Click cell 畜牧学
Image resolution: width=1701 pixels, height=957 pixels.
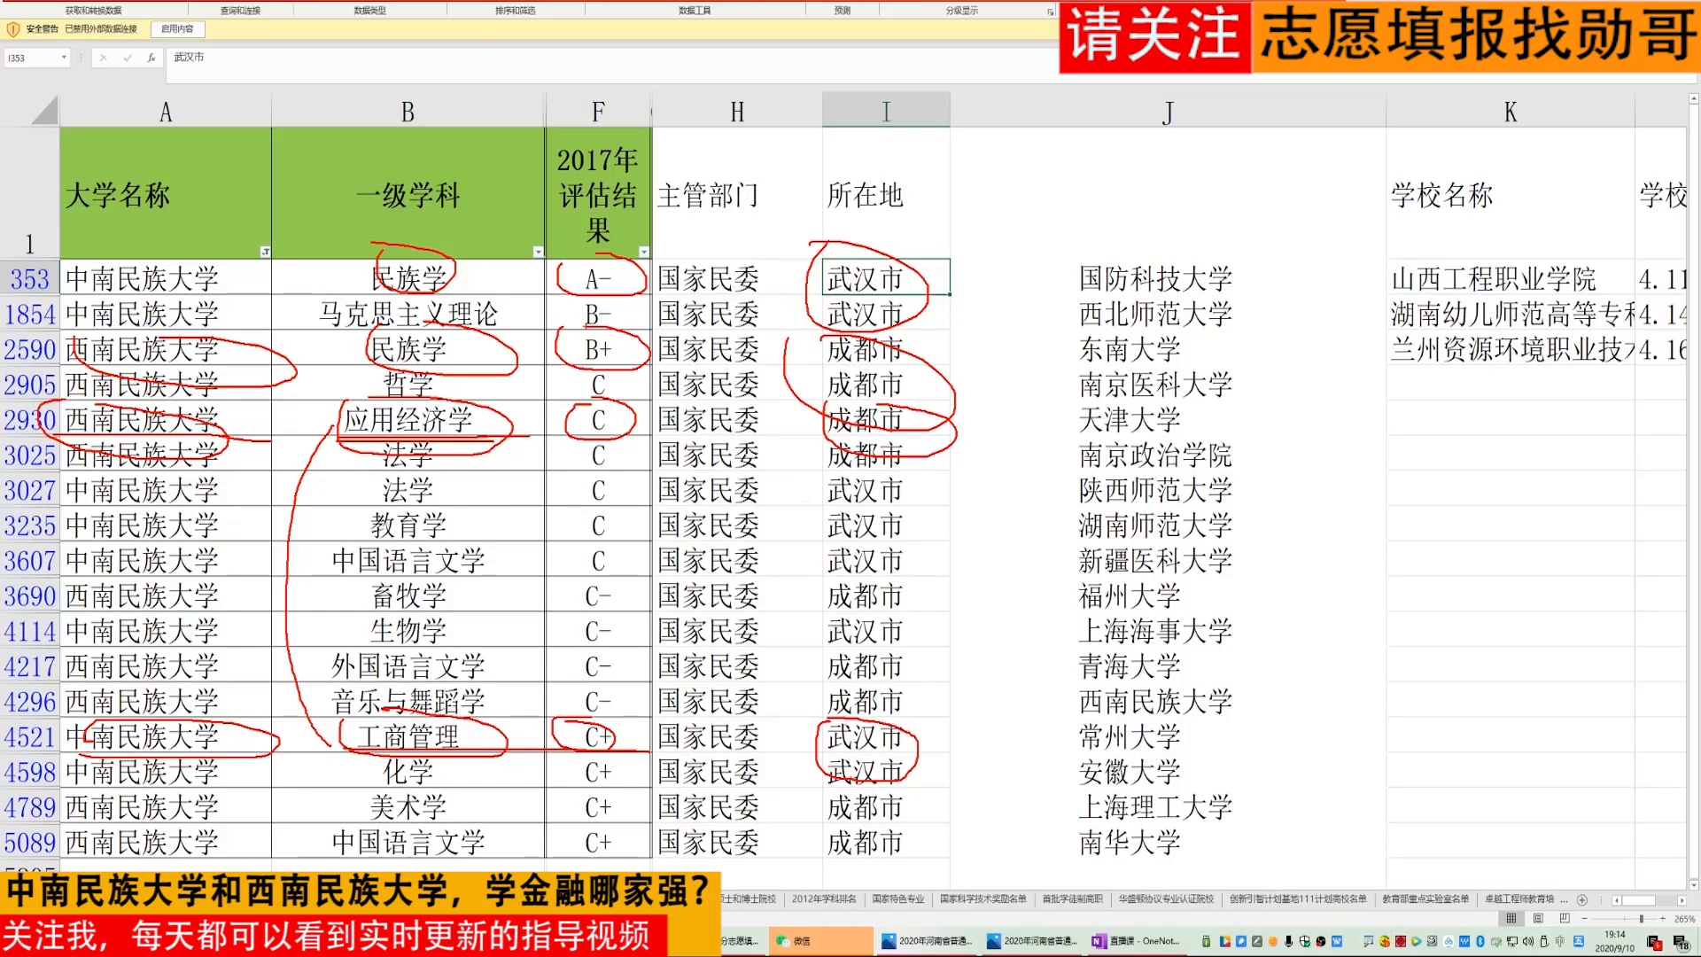coord(408,595)
